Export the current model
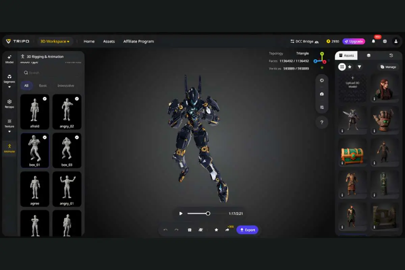The width and height of the screenshot is (405, 270). pyautogui.click(x=247, y=230)
